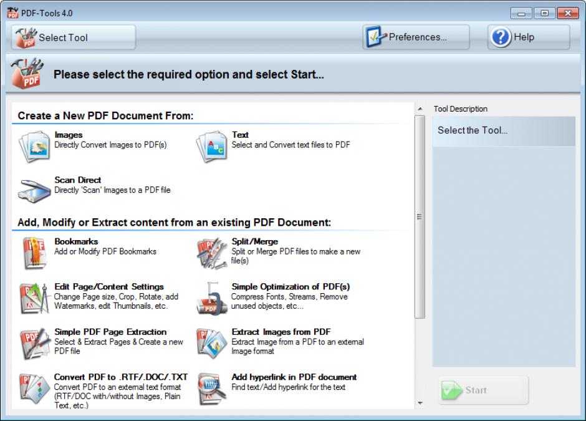Click the 'Split/Merge' tool title
Image resolution: width=586 pixels, height=421 pixels.
255,241
